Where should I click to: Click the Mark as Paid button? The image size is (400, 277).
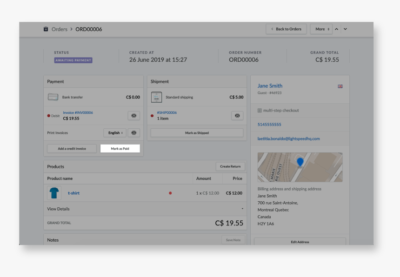[120, 149]
